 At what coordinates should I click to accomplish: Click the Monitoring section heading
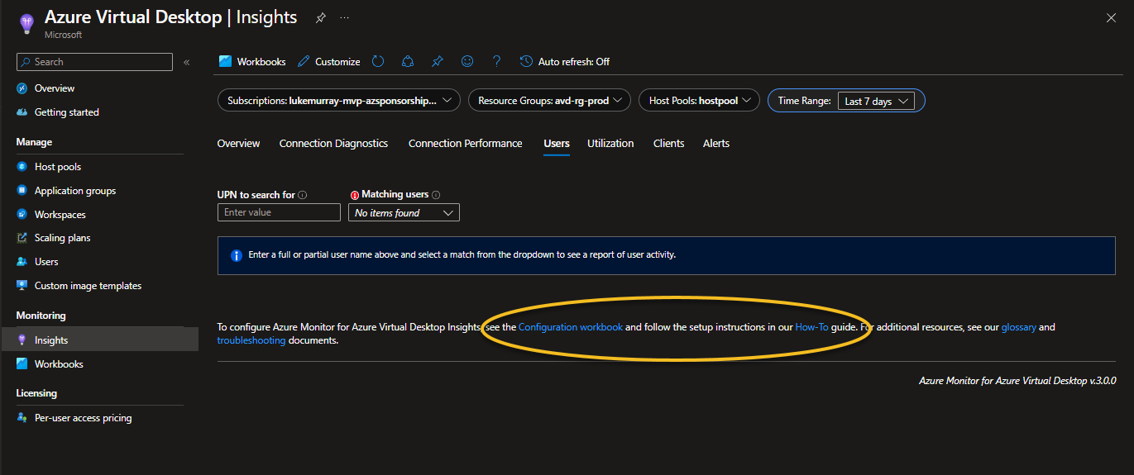[x=41, y=316]
